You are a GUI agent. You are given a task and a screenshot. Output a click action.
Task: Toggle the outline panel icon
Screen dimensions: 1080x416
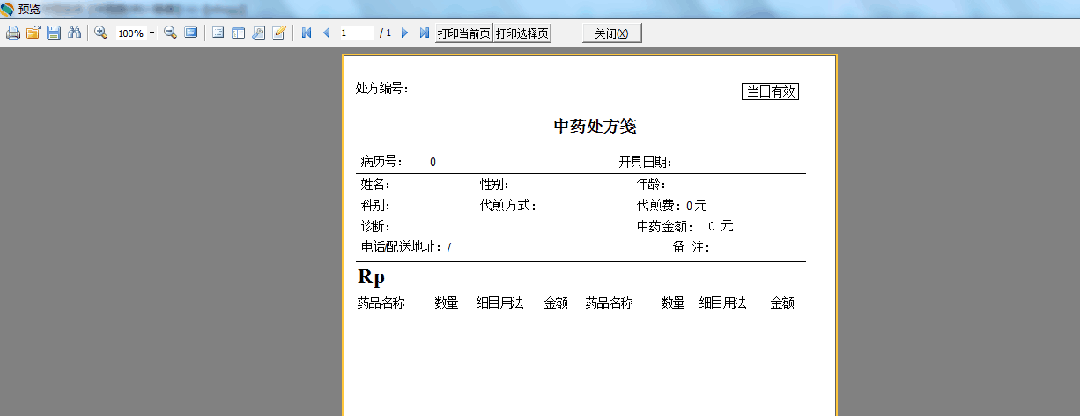218,33
